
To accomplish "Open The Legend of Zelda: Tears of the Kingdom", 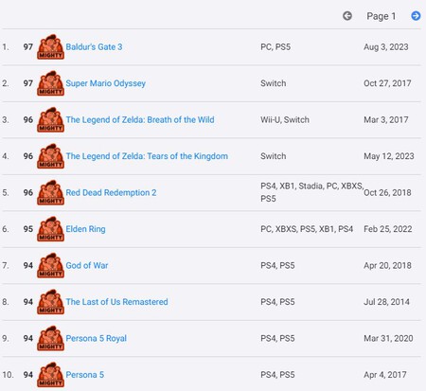I will (x=147, y=156).
